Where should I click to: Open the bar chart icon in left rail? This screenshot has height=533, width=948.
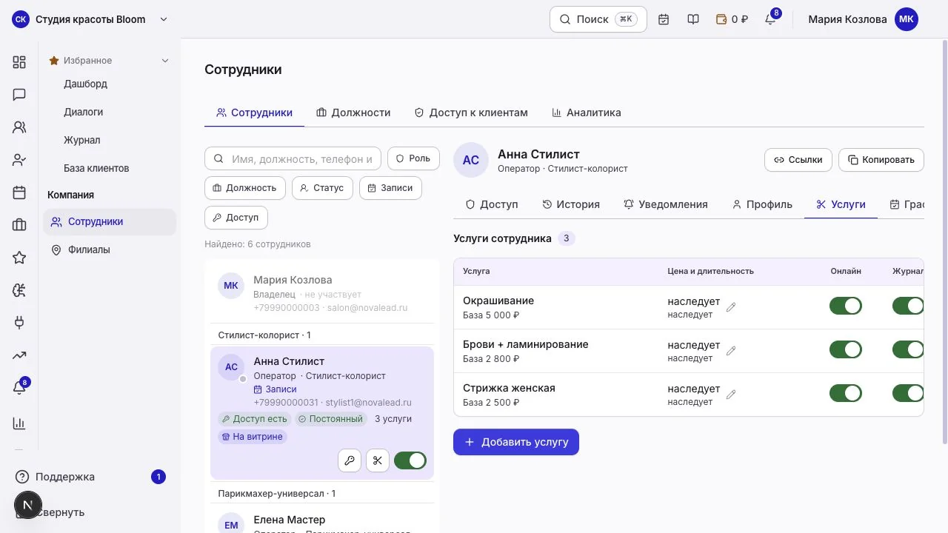19,423
